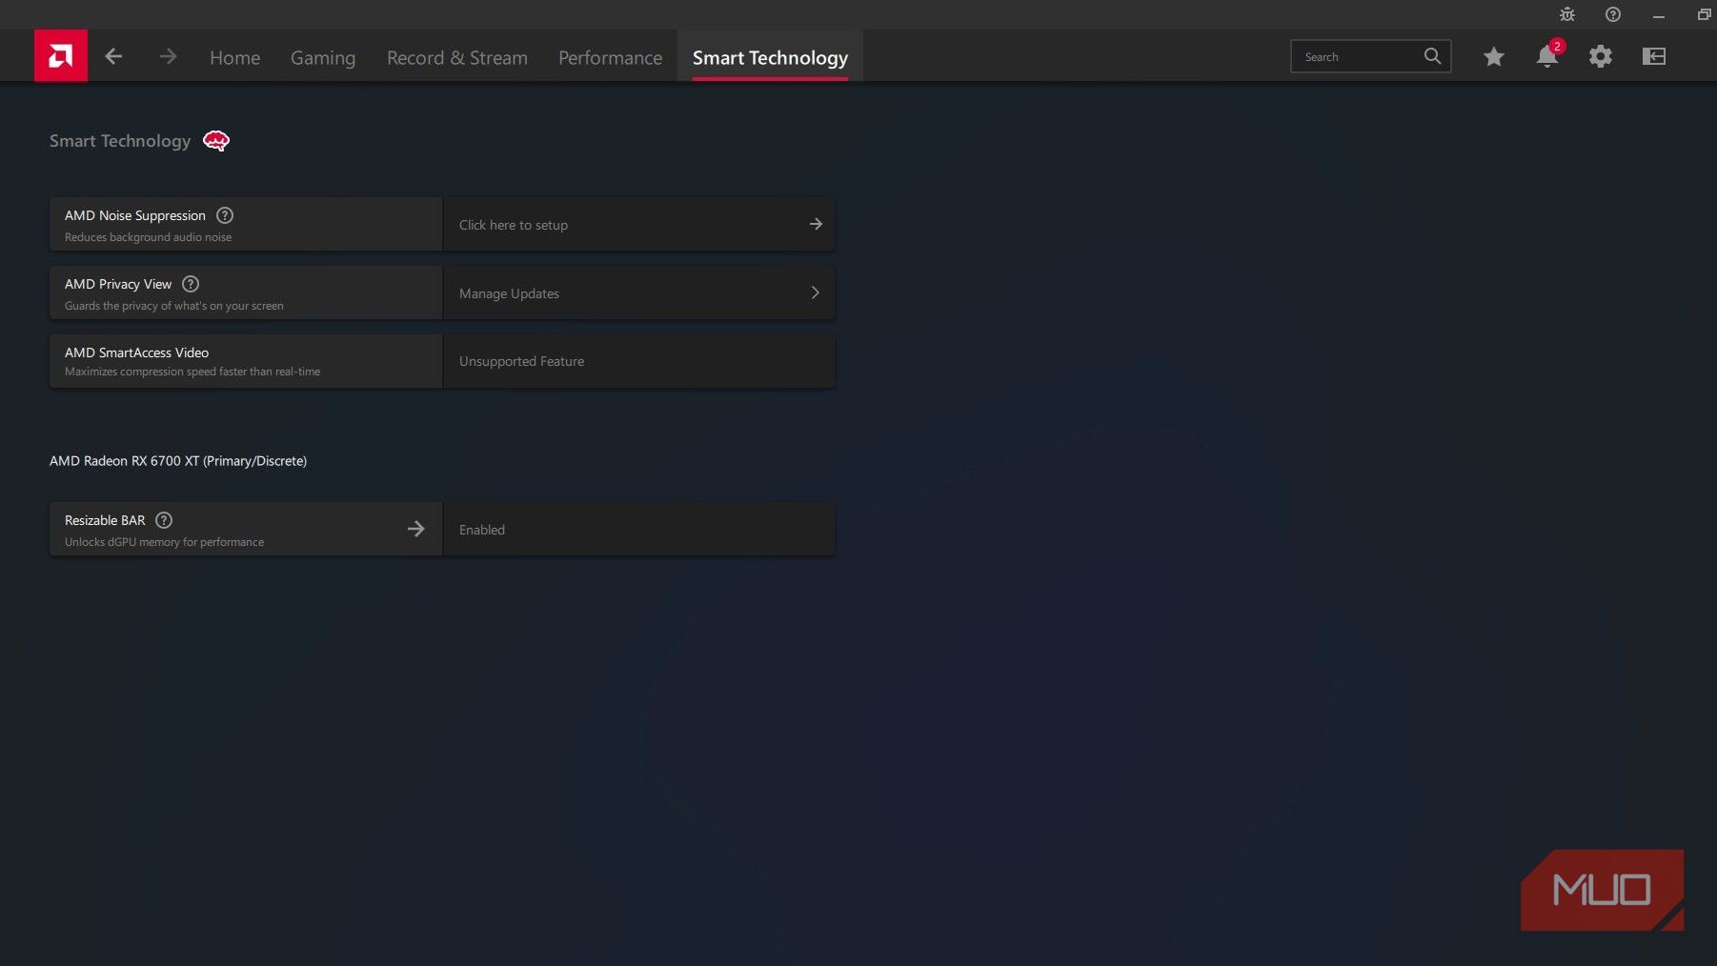Click Manage Updates for Privacy View

tap(509, 293)
